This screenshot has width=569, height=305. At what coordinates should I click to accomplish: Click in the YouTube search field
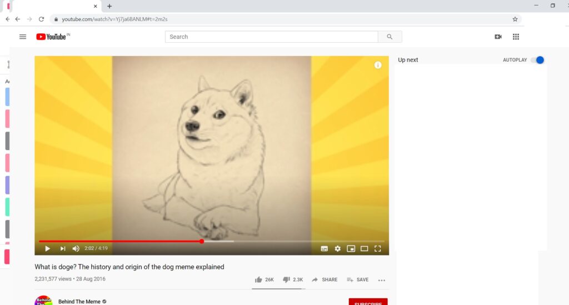pos(271,37)
